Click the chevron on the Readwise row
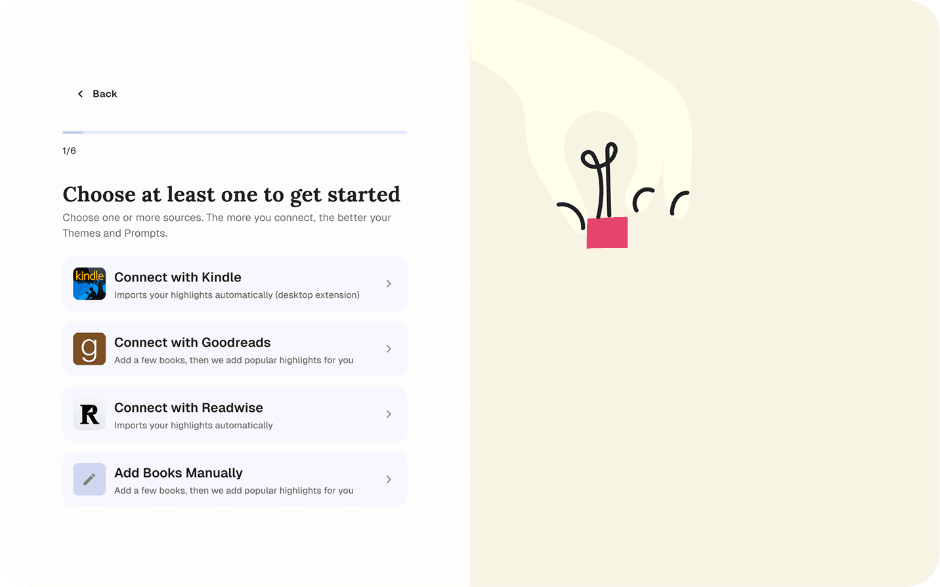Image resolution: width=940 pixels, height=587 pixels. 389,414
